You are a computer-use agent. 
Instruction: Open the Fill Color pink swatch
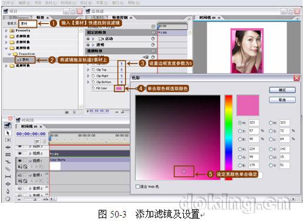[x=119, y=88]
